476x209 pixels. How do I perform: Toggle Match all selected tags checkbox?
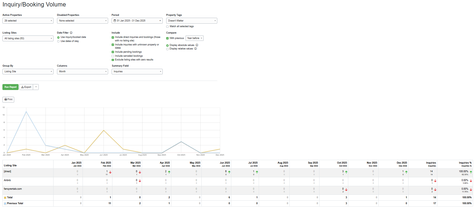[167, 27]
